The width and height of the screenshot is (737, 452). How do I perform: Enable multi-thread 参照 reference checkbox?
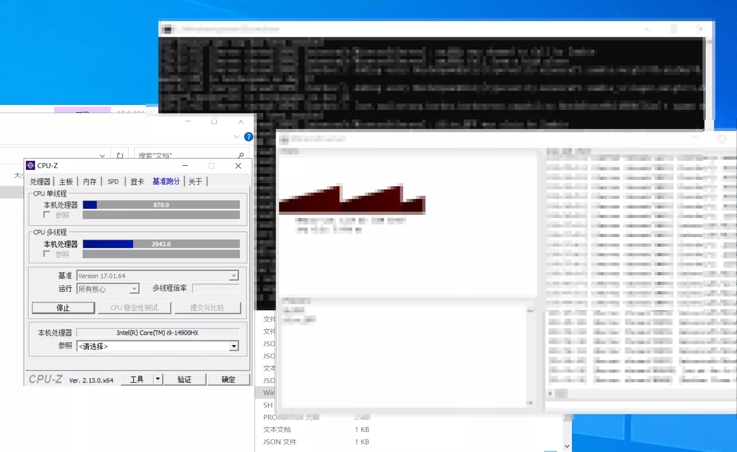tap(47, 254)
